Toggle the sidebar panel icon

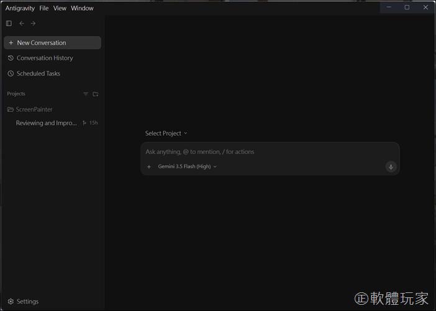pos(9,24)
